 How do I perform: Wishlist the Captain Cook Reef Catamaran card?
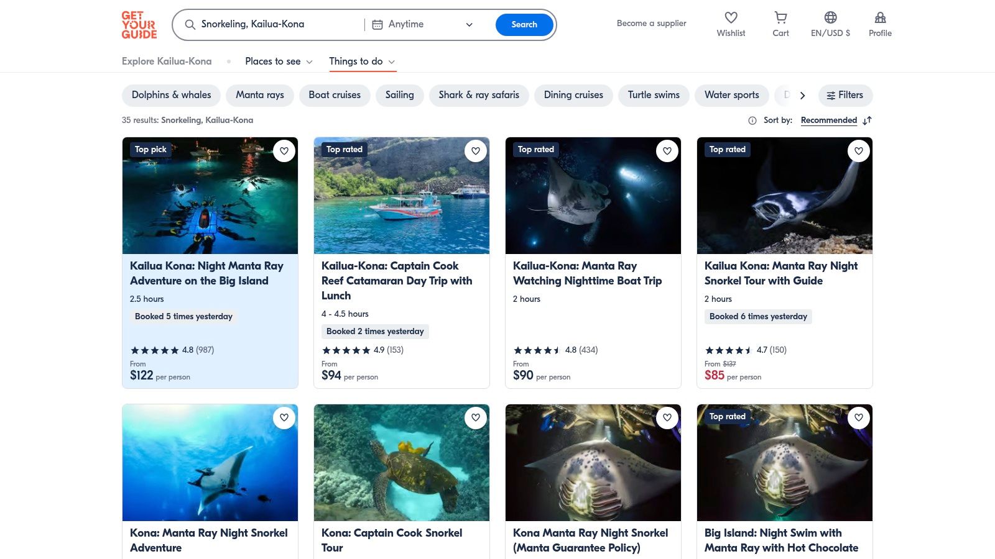click(476, 151)
